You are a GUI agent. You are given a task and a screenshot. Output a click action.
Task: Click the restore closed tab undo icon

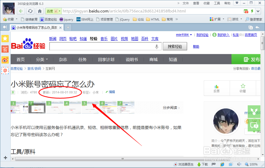point(257,27)
